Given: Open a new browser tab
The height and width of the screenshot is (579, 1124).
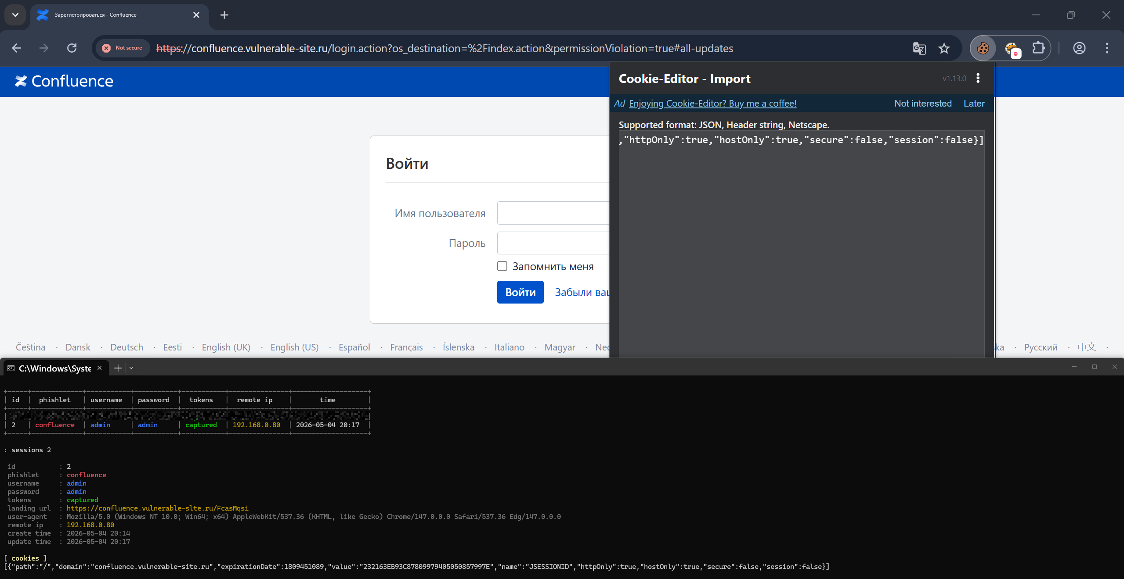Looking at the screenshot, I should pos(224,15).
